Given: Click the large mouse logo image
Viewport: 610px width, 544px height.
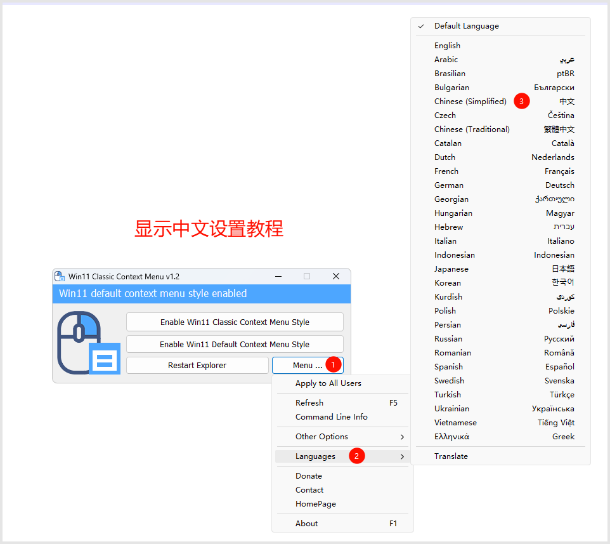Looking at the screenshot, I should click(x=88, y=343).
